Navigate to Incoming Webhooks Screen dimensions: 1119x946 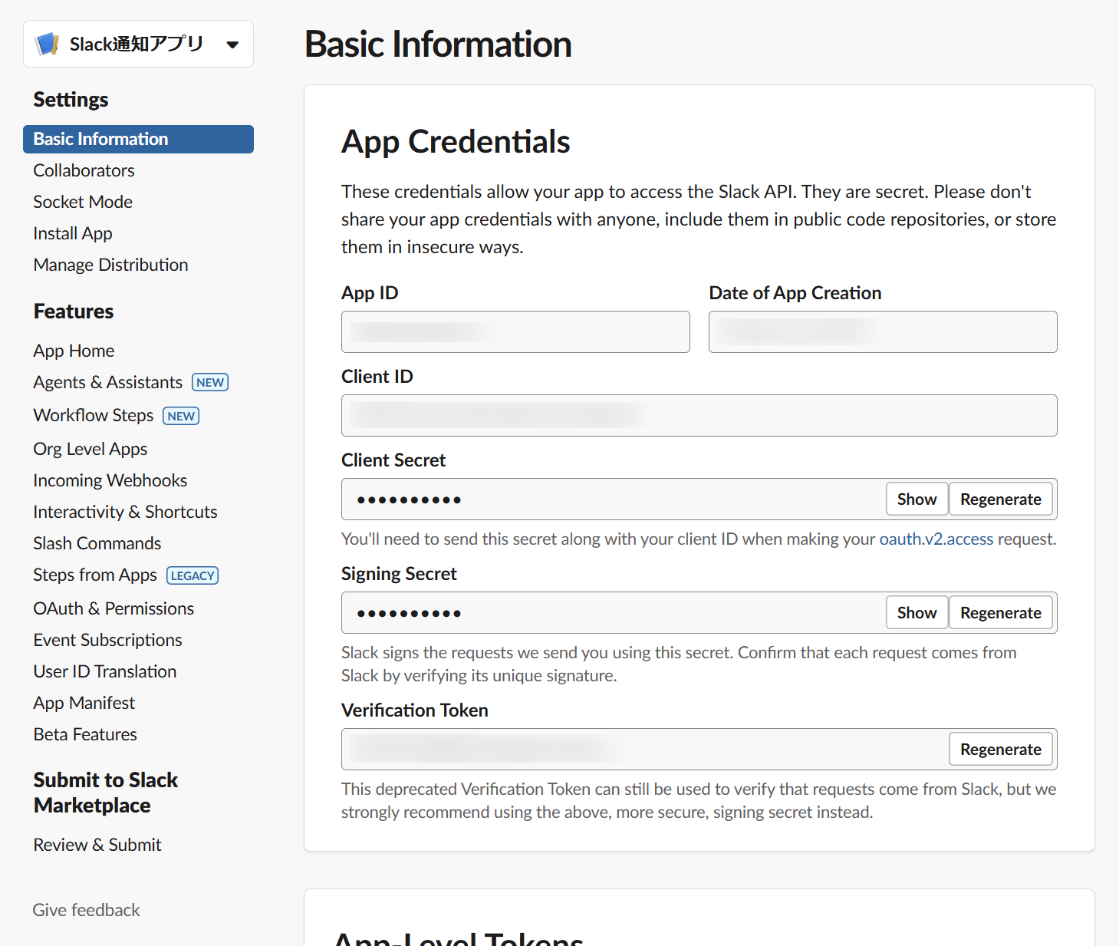click(110, 480)
